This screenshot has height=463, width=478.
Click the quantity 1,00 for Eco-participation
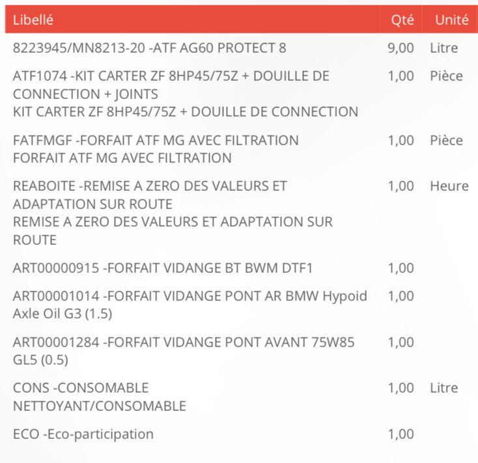pos(401,434)
